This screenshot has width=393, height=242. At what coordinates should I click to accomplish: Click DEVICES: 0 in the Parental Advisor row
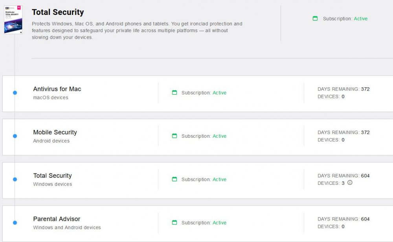(x=331, y=226)
